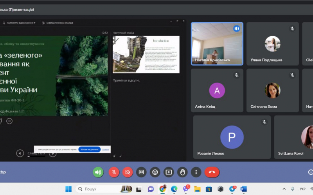Image resolution: width=313 pixels, height=195 pixels.
Task: Show hidden system tray icons chevron
Action: [284, 189]
